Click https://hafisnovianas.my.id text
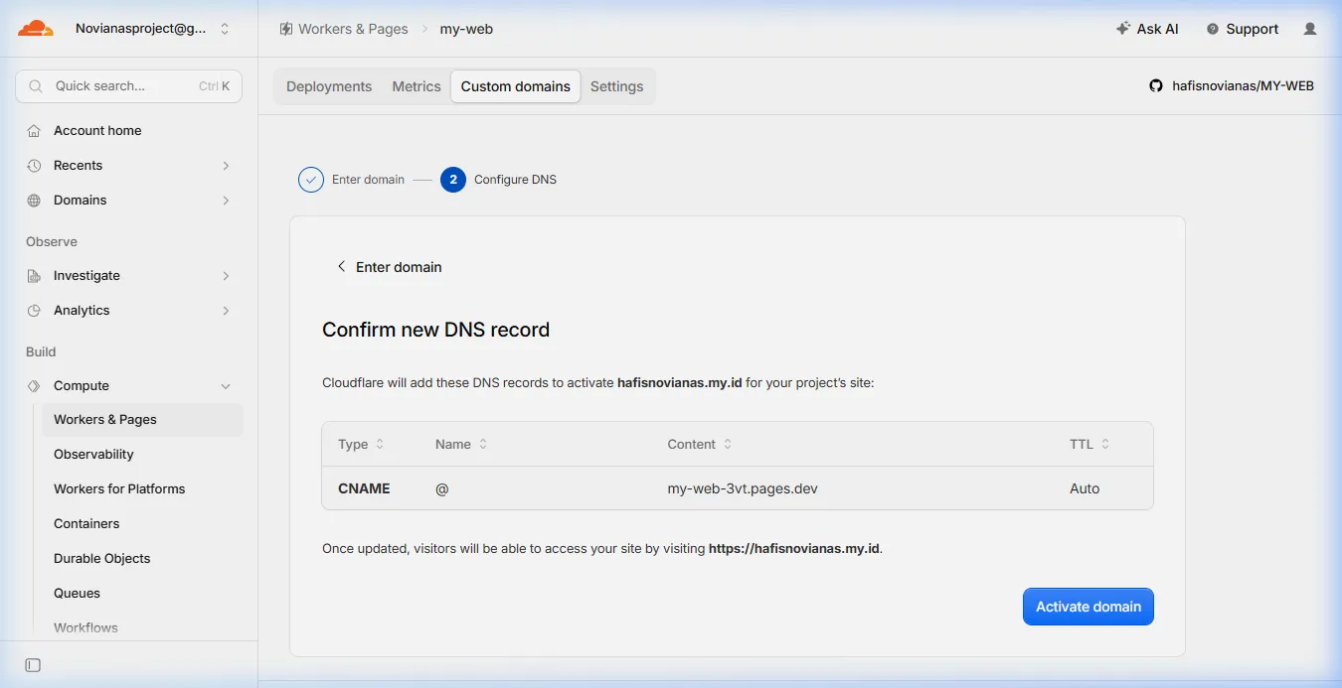Screen dimensions: 1342x688 794,548
